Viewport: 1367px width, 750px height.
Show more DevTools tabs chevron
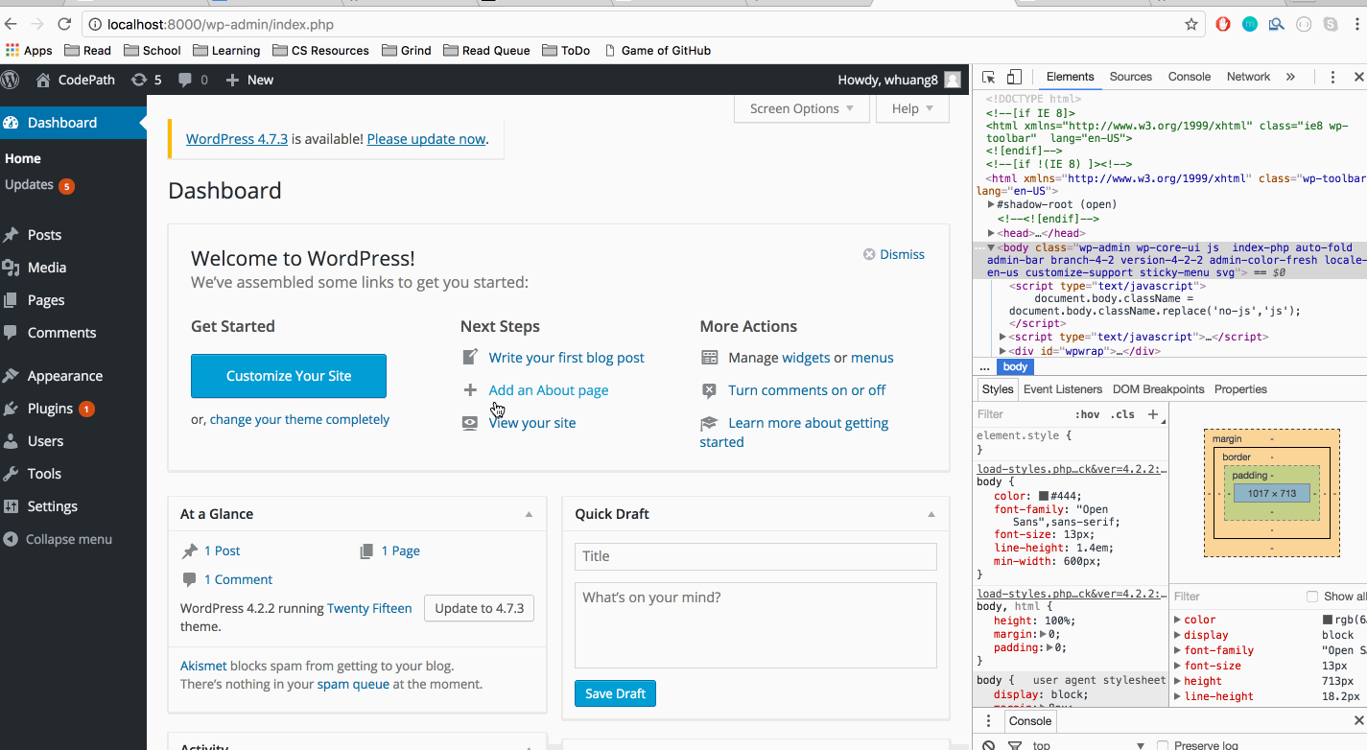tap(1290, 77)
